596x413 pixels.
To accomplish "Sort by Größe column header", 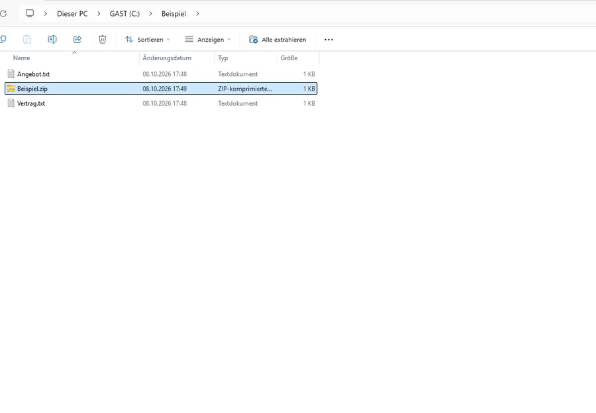I will coord(289,58).
